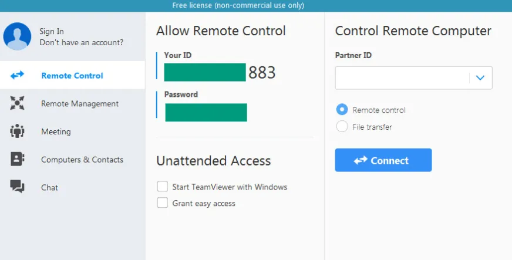Click the user profile avatar icon

(x=17, y=36)
